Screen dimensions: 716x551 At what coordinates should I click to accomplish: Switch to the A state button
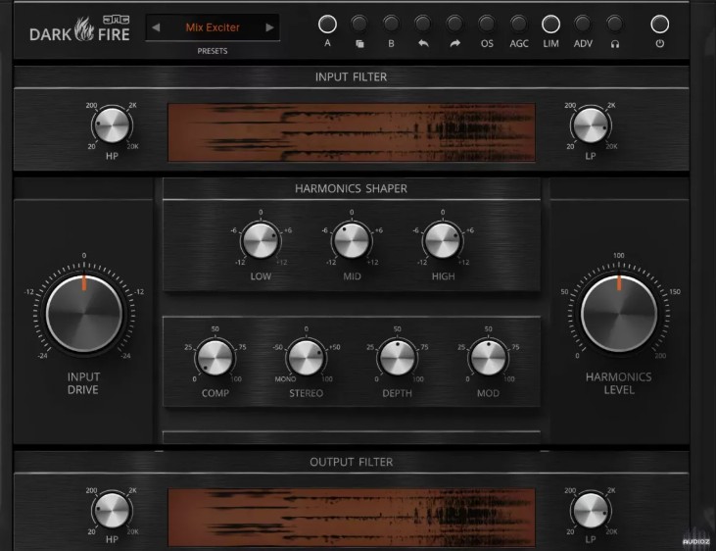click(x=327, y=25)
